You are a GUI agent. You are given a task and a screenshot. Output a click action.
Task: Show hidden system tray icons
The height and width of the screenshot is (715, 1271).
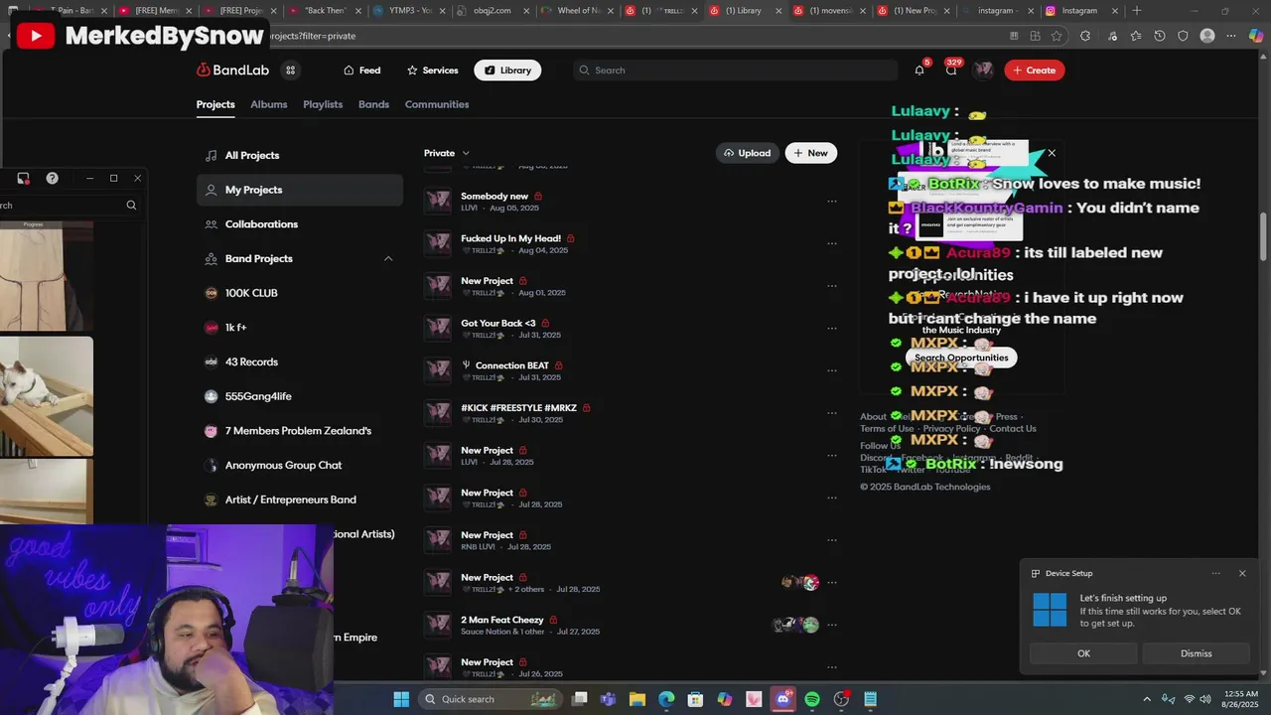pos(1147,699)
